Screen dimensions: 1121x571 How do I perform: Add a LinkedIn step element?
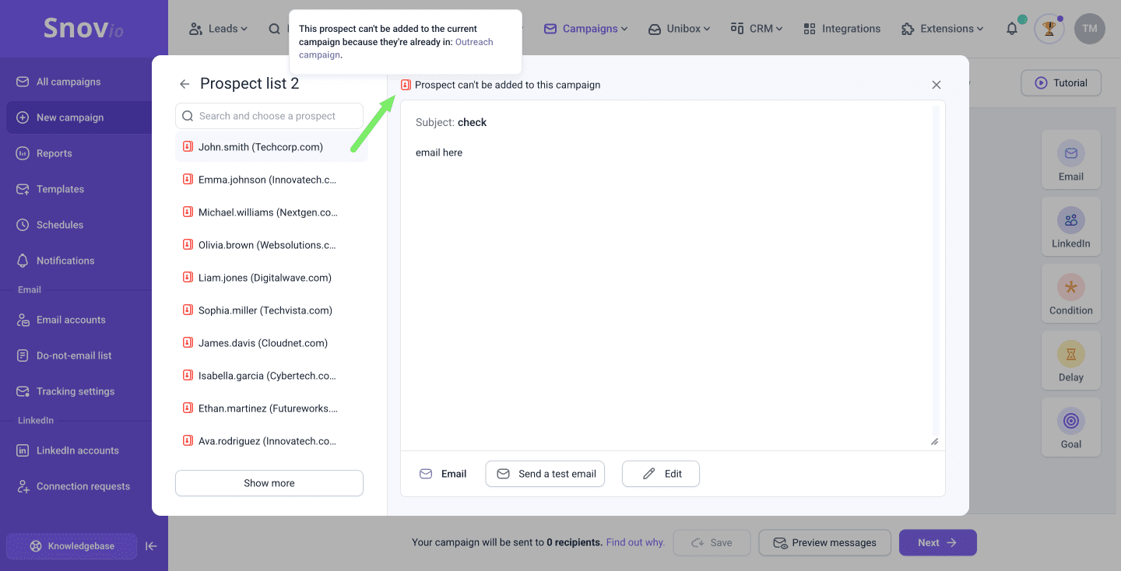tap(1070, 226)
